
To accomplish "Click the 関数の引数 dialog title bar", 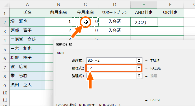I will 124,44.
